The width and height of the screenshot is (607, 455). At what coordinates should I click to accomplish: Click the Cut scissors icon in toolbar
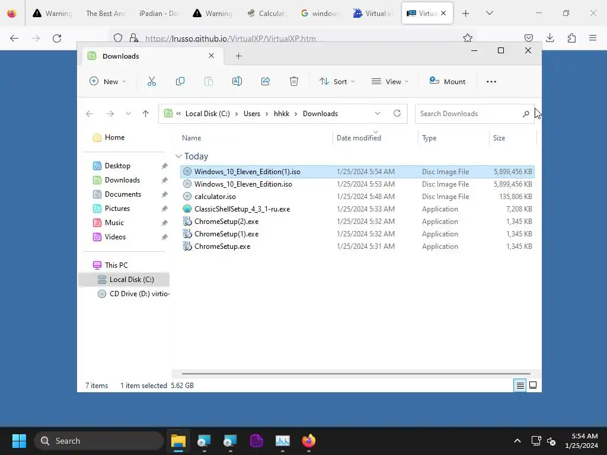tap(151, 81)
